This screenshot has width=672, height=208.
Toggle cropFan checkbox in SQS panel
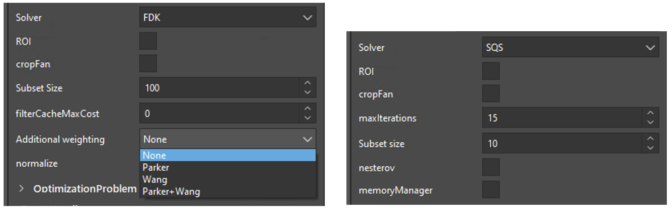(491, 93)
